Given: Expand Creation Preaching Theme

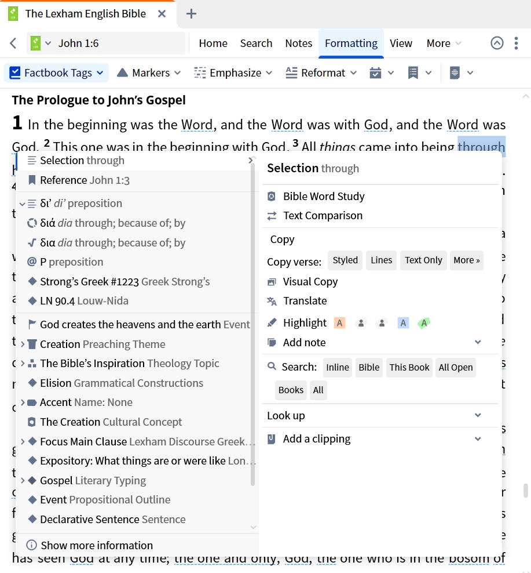Looking at the screenshot, I should point(23,344).
